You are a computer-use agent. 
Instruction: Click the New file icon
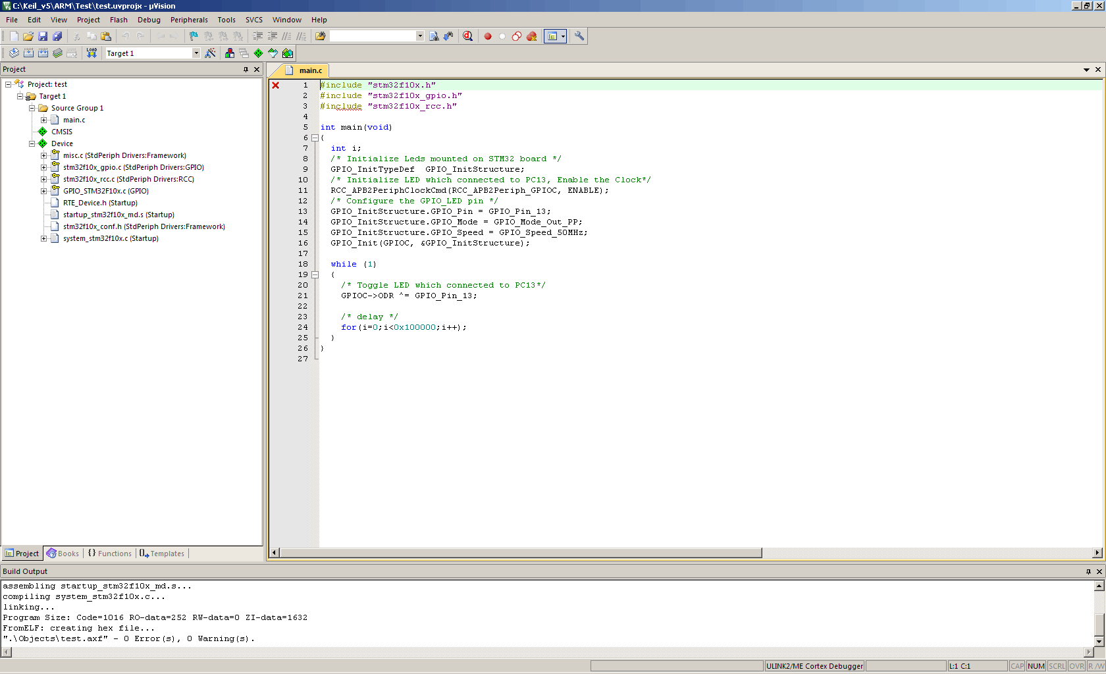pos(14,36)
